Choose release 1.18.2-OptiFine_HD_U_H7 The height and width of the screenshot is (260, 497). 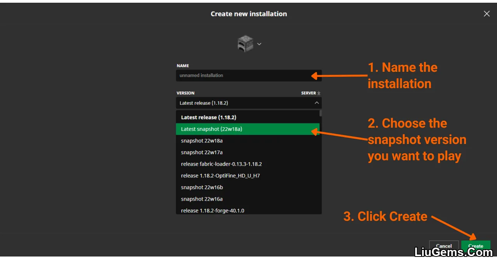pos(248,175)
